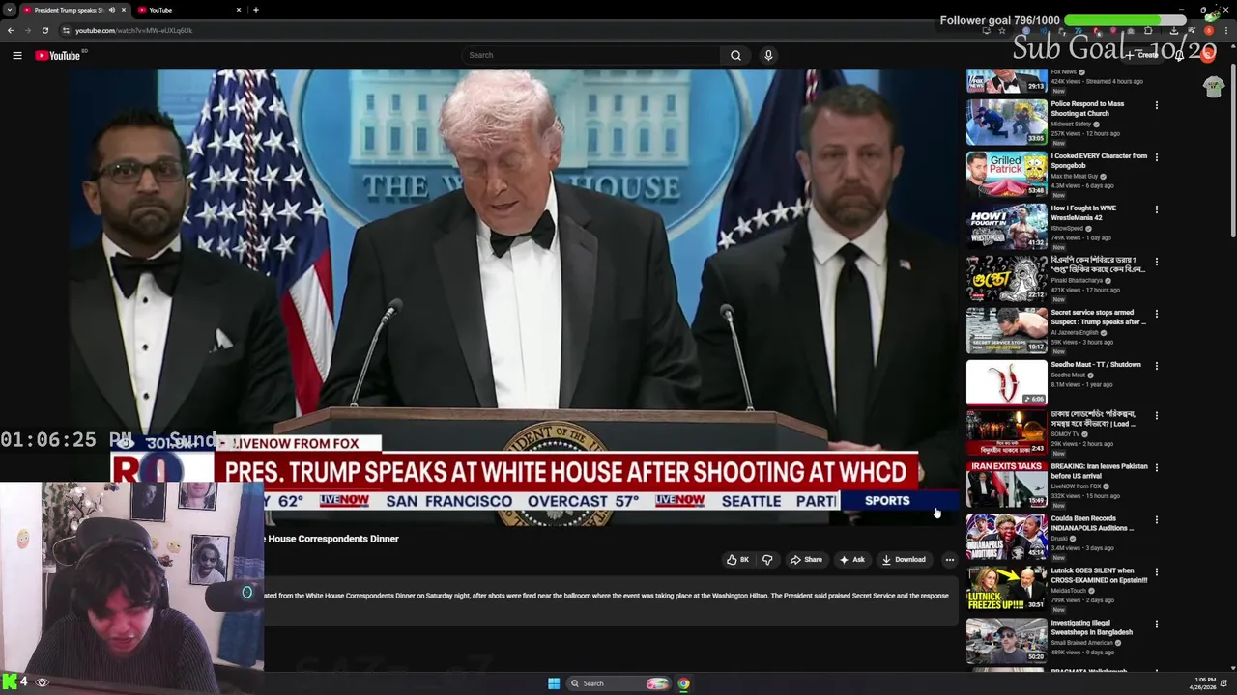Visit Midwest Safety channel
Screen dimensions: 1237x695
click(x=1071, y=125)
